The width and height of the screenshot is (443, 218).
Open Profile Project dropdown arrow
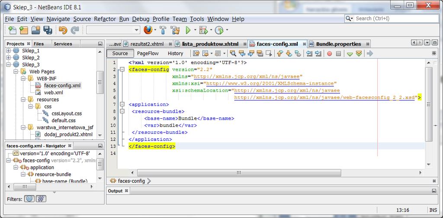(x=227, y=30)
